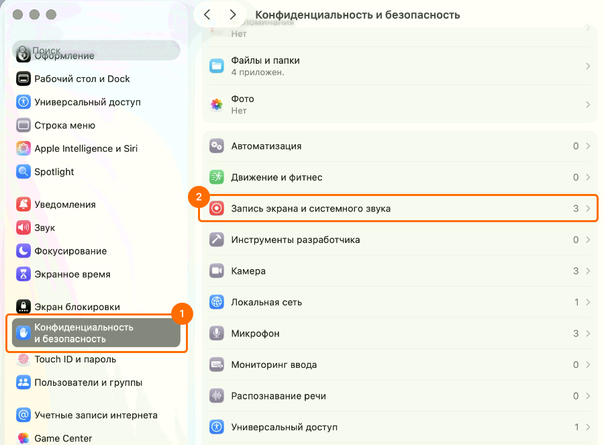Click the Camera icon in privacy list
This screenshot has width=604, height=445.
(x=217, y=271)
